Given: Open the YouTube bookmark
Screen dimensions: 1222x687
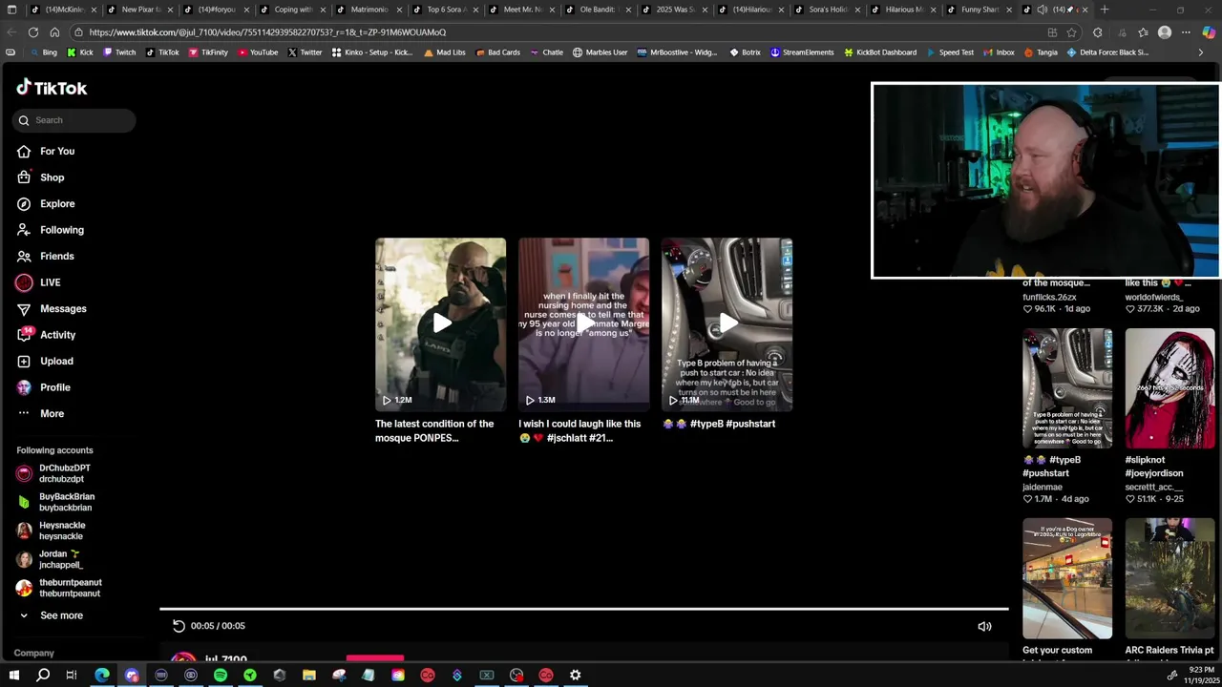Looking at the screenshot, I should [257, 52].
